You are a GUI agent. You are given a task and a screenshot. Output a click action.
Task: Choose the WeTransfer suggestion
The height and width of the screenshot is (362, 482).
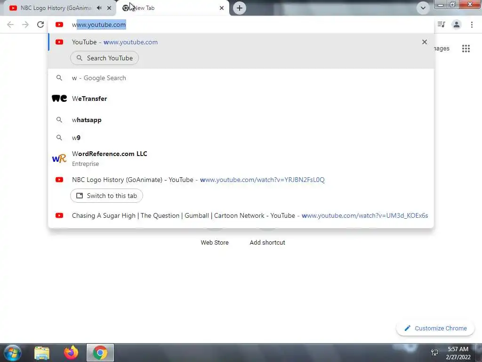[241, 99]
